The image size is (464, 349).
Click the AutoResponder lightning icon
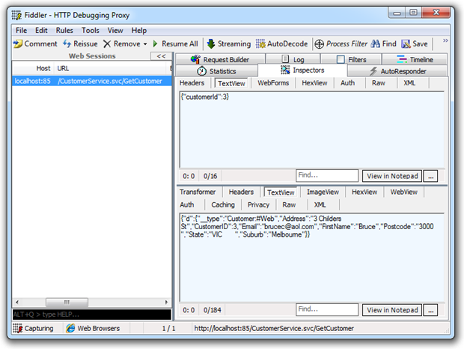coord(373,71)
